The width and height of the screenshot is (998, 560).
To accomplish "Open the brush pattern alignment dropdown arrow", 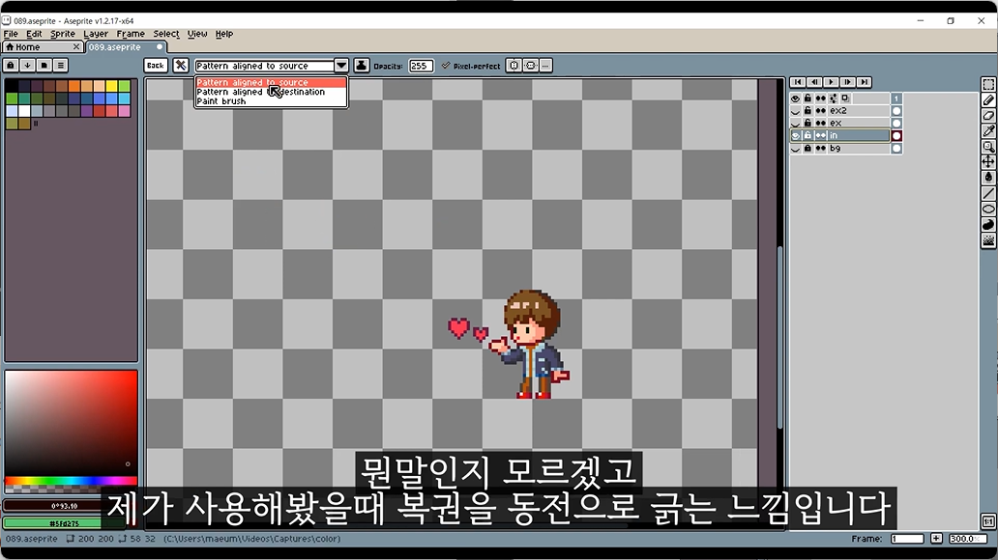I will pyautogui.click(x=341, y=66).
